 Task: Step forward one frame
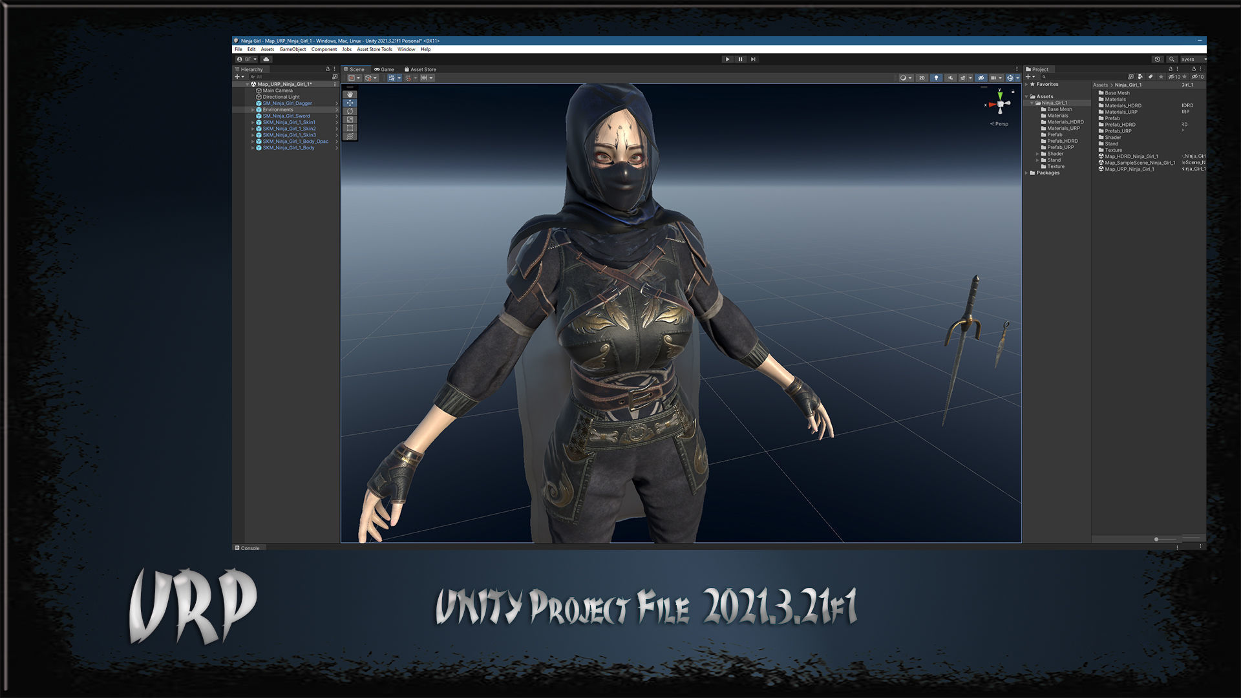[753, 59]
